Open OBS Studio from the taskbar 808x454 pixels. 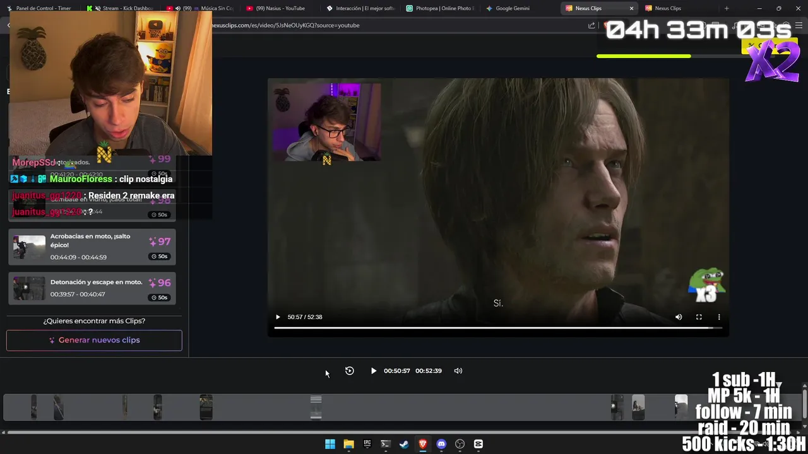coord(460,444)
